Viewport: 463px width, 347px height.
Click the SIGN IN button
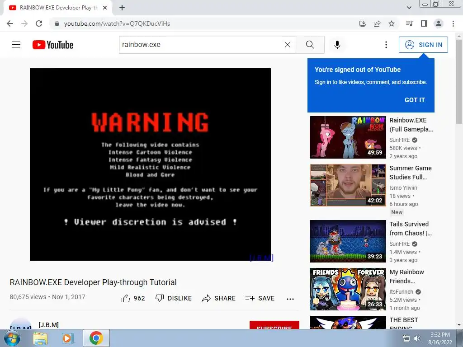(x=423, y=45)
